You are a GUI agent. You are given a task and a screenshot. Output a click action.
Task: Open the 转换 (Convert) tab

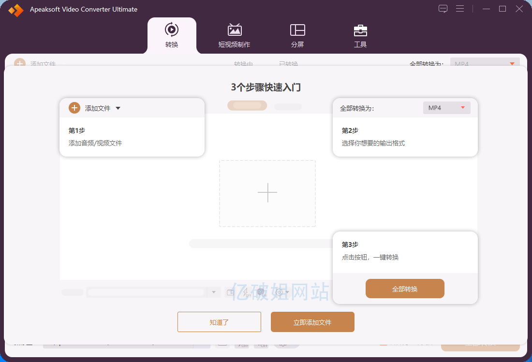(x=172, y=35)
